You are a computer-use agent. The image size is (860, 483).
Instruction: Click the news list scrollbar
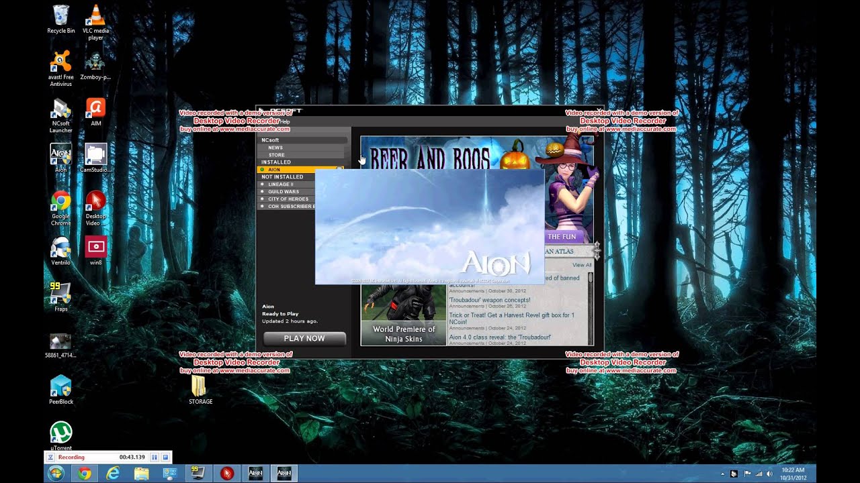tap(591, 309)
